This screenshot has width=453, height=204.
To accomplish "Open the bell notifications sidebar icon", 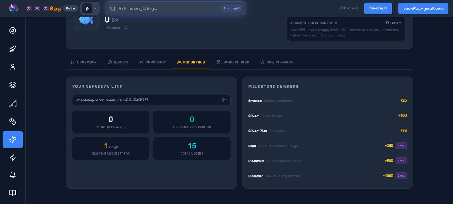I will pos(13,175).
